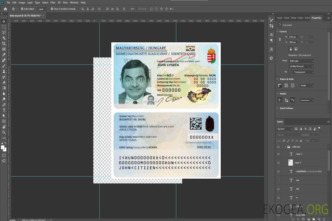This screenshot has height=221, width=332.
Task: Select the Pen tool
Action: coord(4,105)
